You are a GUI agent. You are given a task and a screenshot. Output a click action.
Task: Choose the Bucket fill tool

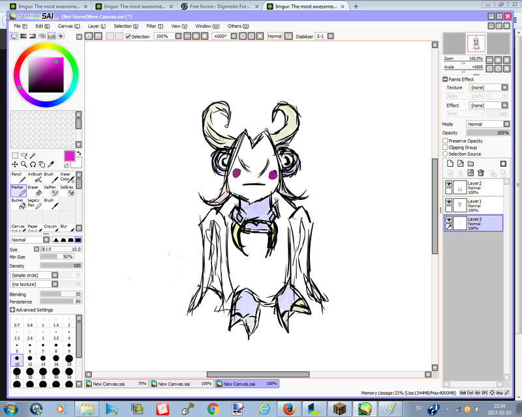18,203
